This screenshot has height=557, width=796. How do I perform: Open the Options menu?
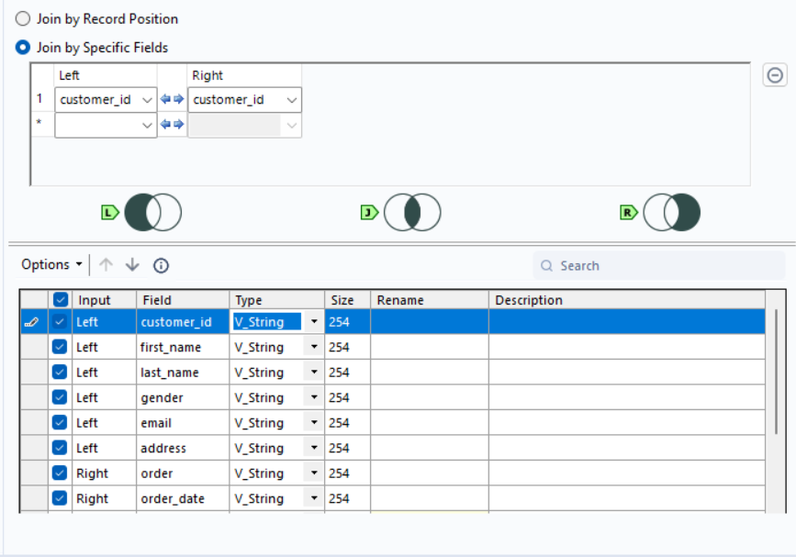click(51, 265)
